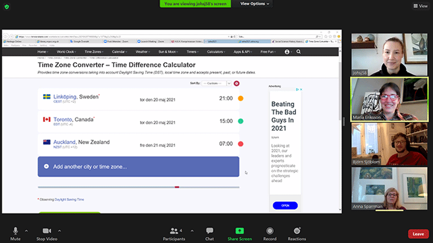The width and height of the screenshot is (433, 243).
Task: Click Add another city or time zone
Action: tap(138, 167)
